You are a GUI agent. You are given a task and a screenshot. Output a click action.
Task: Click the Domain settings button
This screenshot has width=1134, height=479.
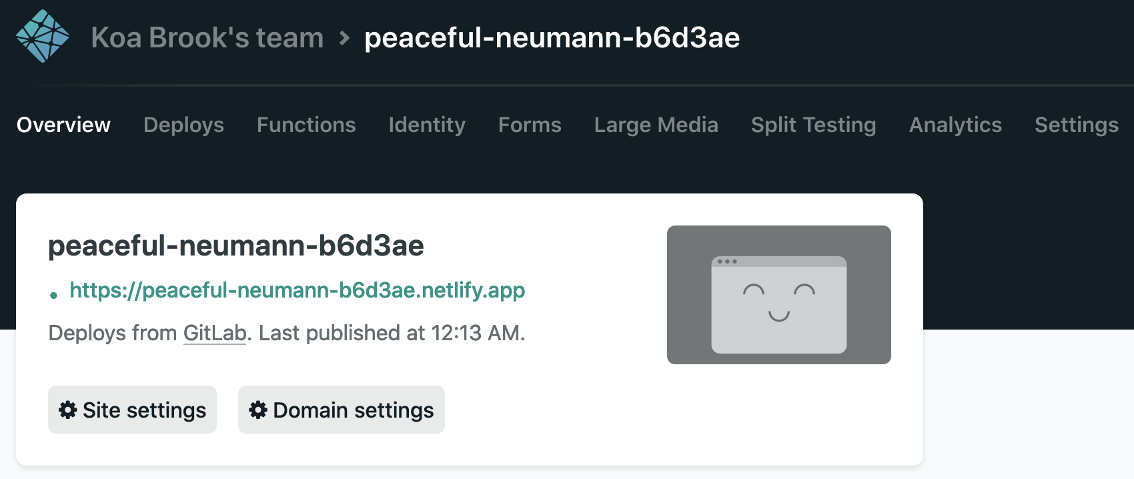click(341, 410)
